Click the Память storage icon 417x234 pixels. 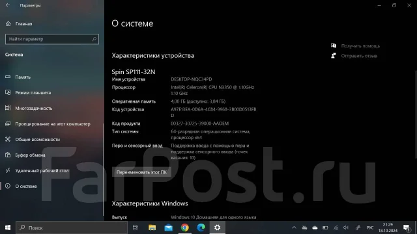coord(8,77)
